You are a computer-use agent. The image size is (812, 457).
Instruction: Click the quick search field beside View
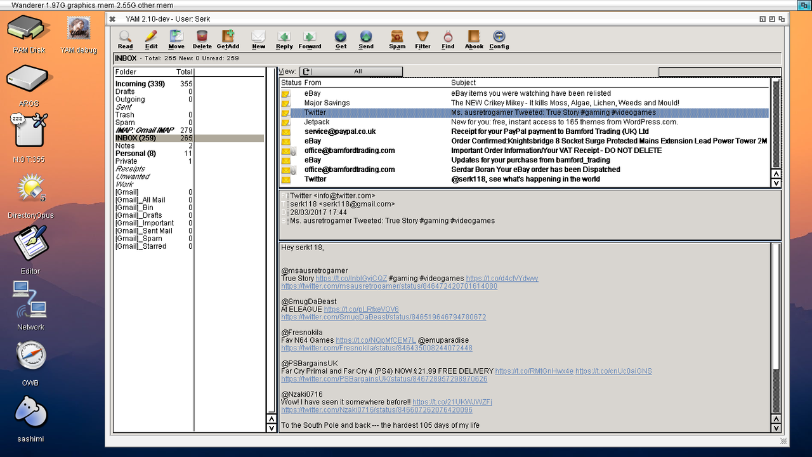click(x=720, y=72)
